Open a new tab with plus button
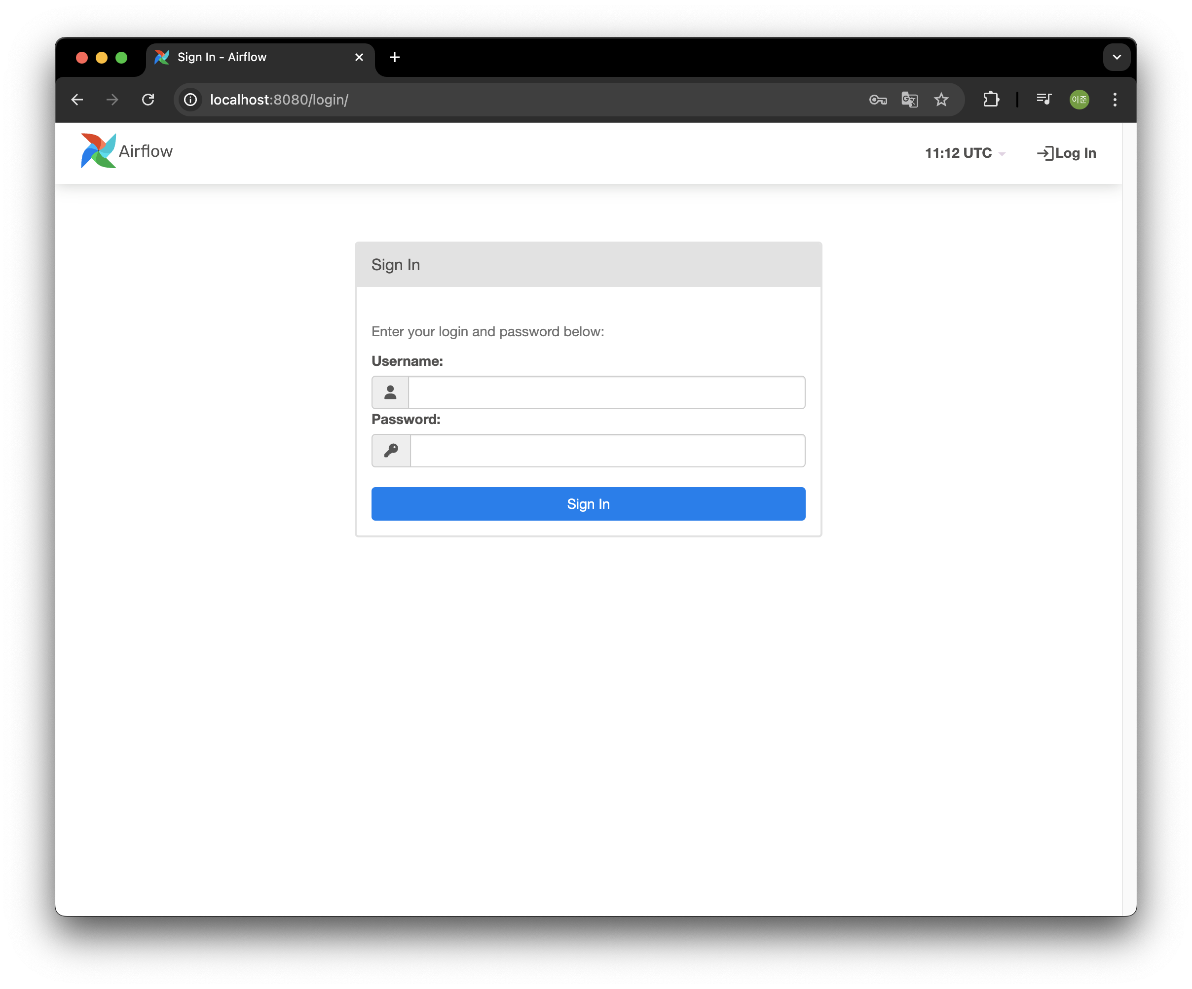This screenshot has width=1192, height=989. pos(395,57)
